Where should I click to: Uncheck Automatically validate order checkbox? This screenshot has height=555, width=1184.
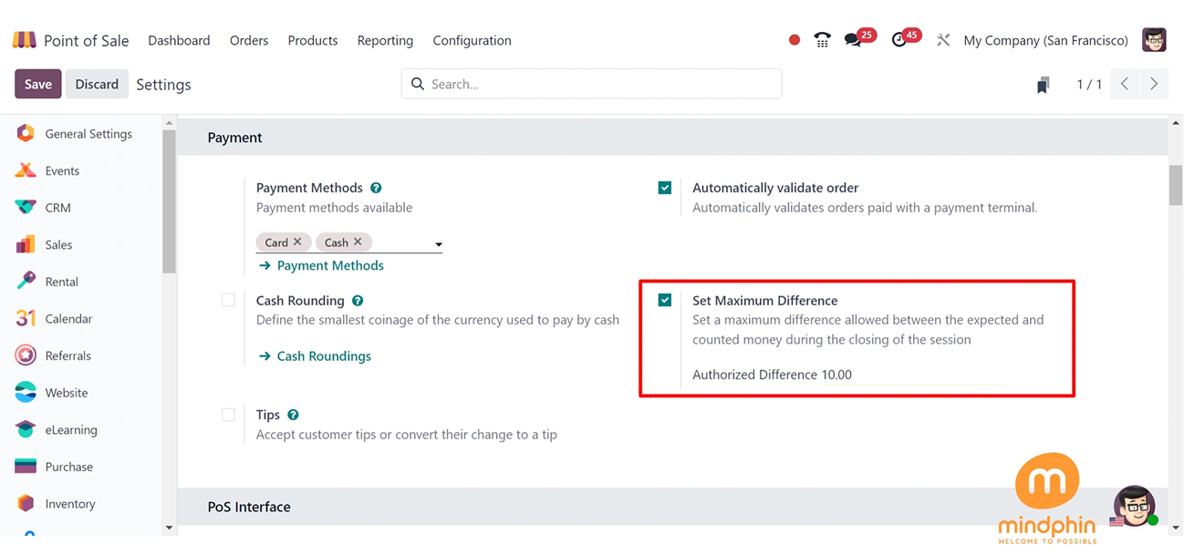tap(665, 188)
